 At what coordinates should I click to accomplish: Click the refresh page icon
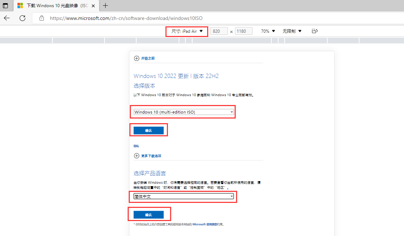22,18
